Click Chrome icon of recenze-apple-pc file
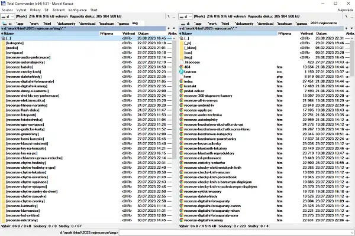Screen dimensions: 355x236 (181, 110)
